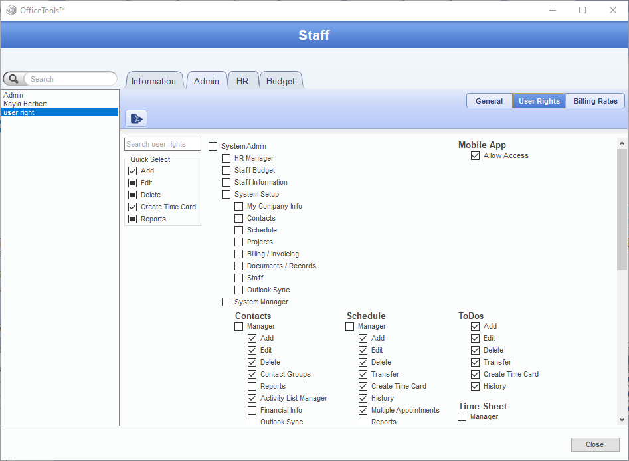Toggle the Quick Select Delete checkbox

[x=132, y=195]
